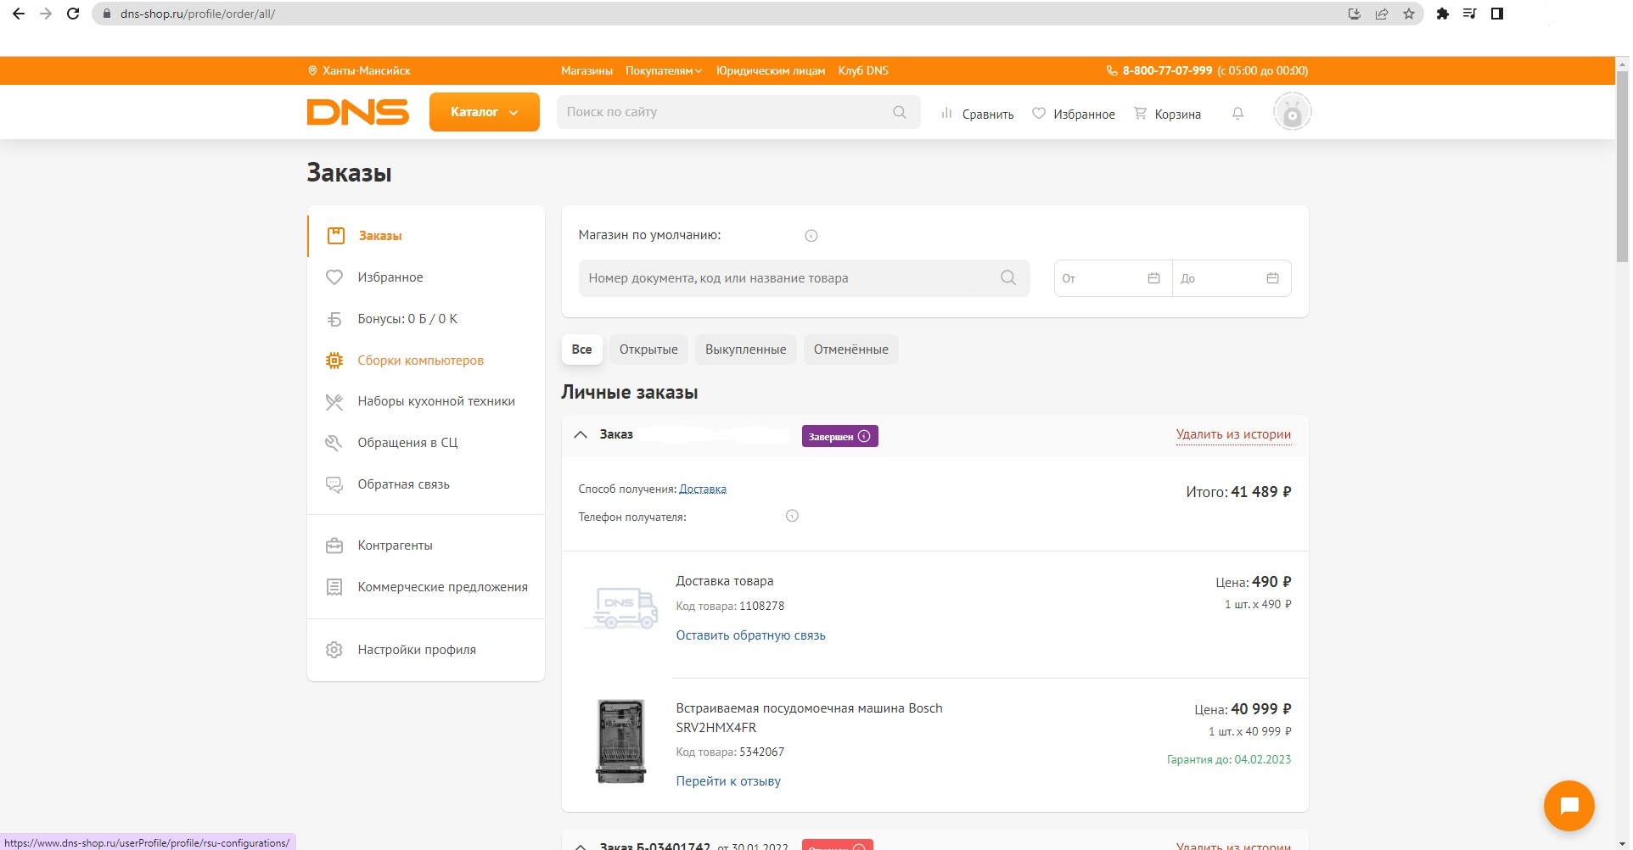Open Сборки компьютеров in sidebar
The image size is (1633, 850).
coord(426,361)
